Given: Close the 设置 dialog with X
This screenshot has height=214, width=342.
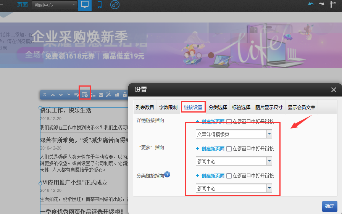Looking at the screenshot, I should click(x=334, y=90).
